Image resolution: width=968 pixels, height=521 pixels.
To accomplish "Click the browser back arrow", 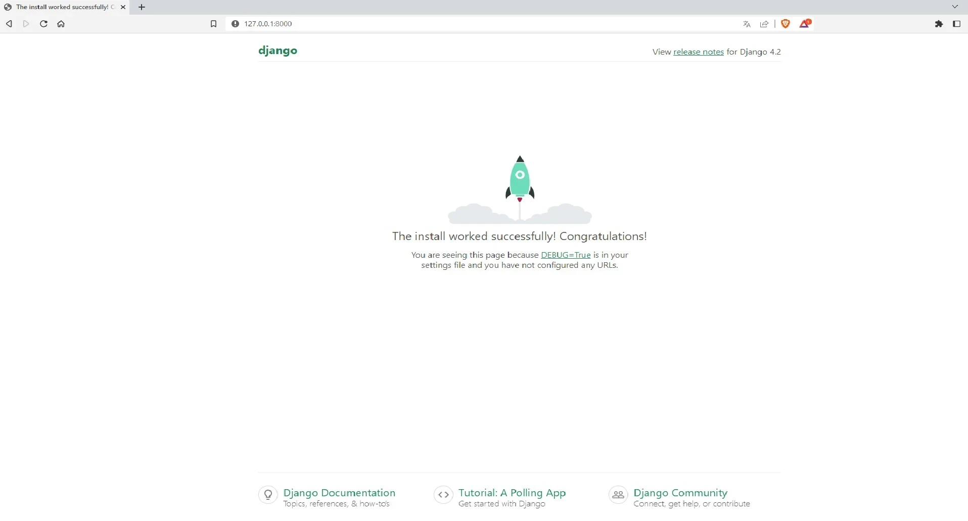I will (9, 24).
